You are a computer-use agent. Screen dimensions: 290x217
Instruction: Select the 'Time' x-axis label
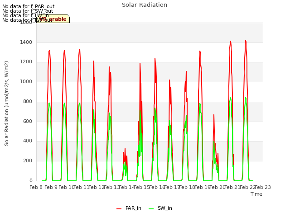point(256,194)
